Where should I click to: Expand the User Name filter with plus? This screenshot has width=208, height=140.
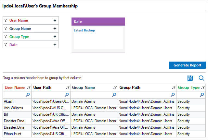[55, 20]
